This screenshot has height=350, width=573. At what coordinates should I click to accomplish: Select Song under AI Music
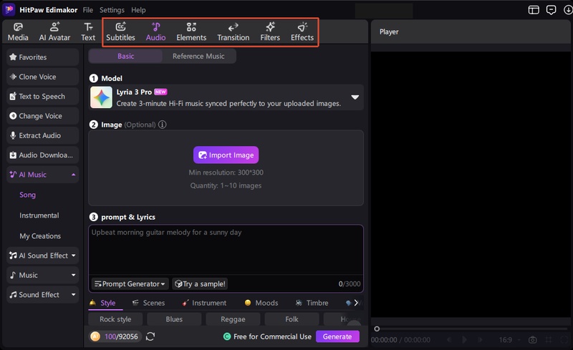pyautogui.click(x=28, y=195)
